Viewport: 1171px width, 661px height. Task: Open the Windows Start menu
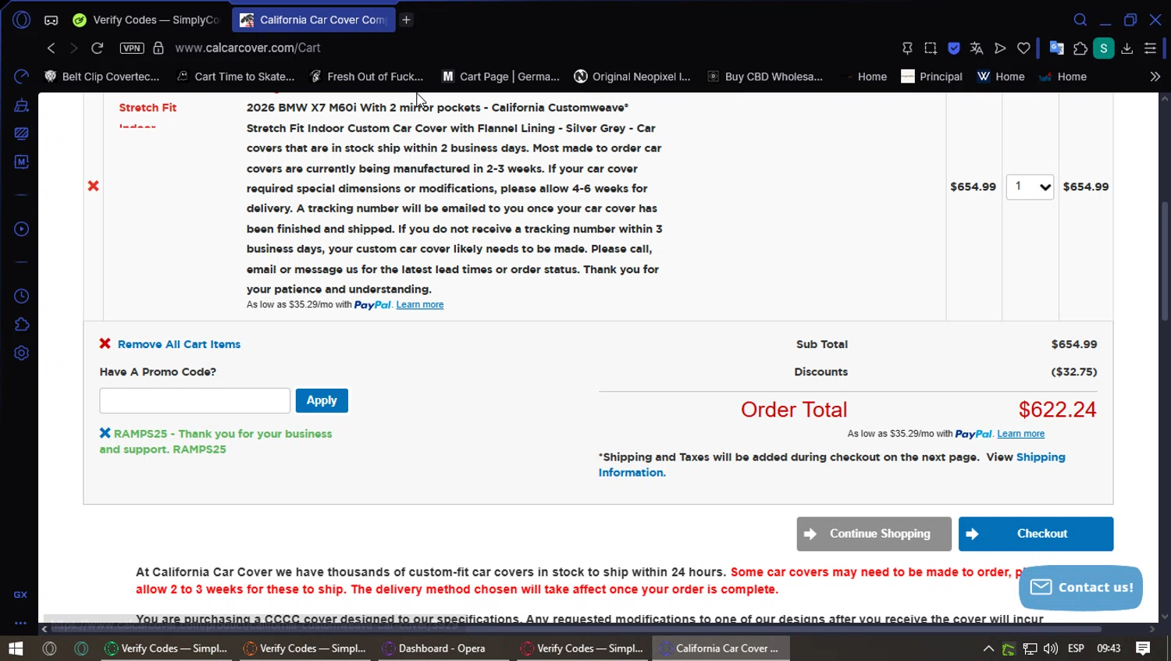coord(16,649)
